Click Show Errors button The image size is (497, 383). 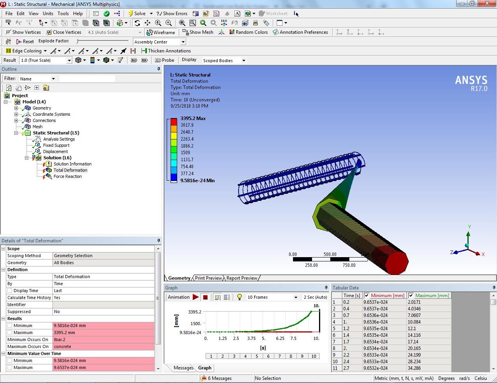172,14
